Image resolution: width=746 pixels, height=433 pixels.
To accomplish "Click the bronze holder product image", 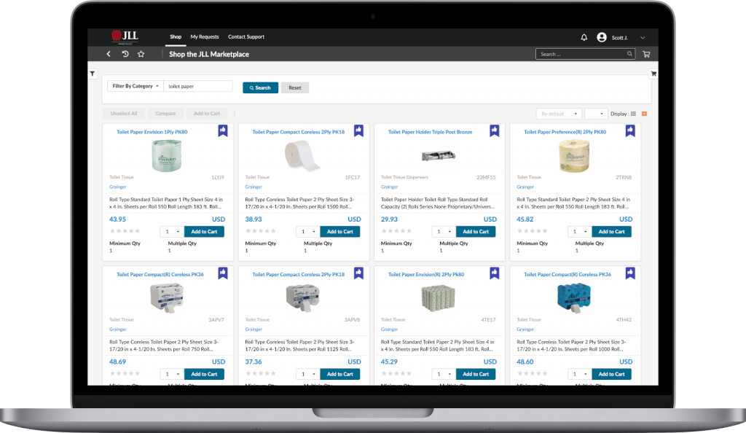I will [x=438, y=155].
